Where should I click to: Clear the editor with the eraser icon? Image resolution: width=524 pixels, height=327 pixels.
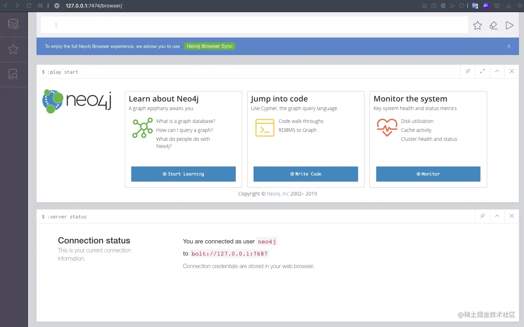pos(494,25)
